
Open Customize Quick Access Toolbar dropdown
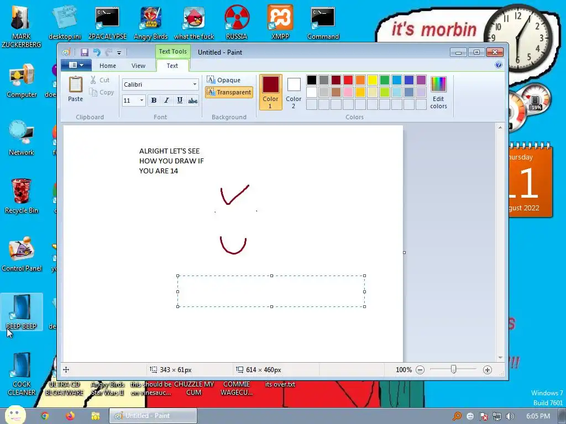(119, 53)
